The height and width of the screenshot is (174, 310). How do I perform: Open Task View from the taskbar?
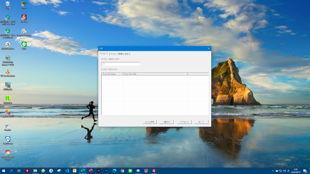[x=19, y=171]
